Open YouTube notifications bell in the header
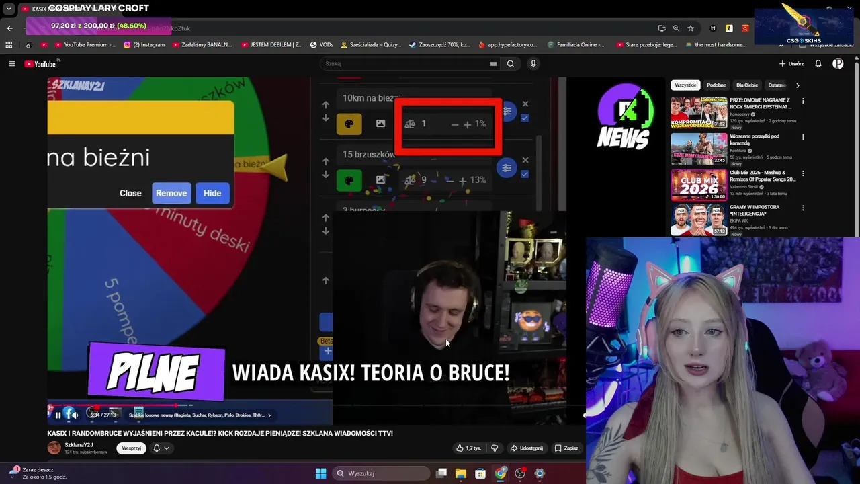 point(818,64)
